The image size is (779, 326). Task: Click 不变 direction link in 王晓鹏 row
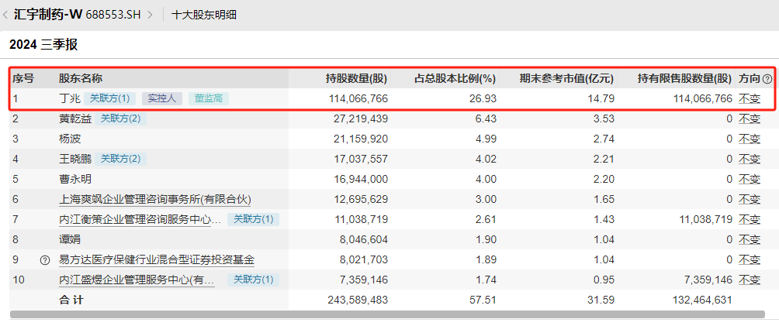point(750,159)
